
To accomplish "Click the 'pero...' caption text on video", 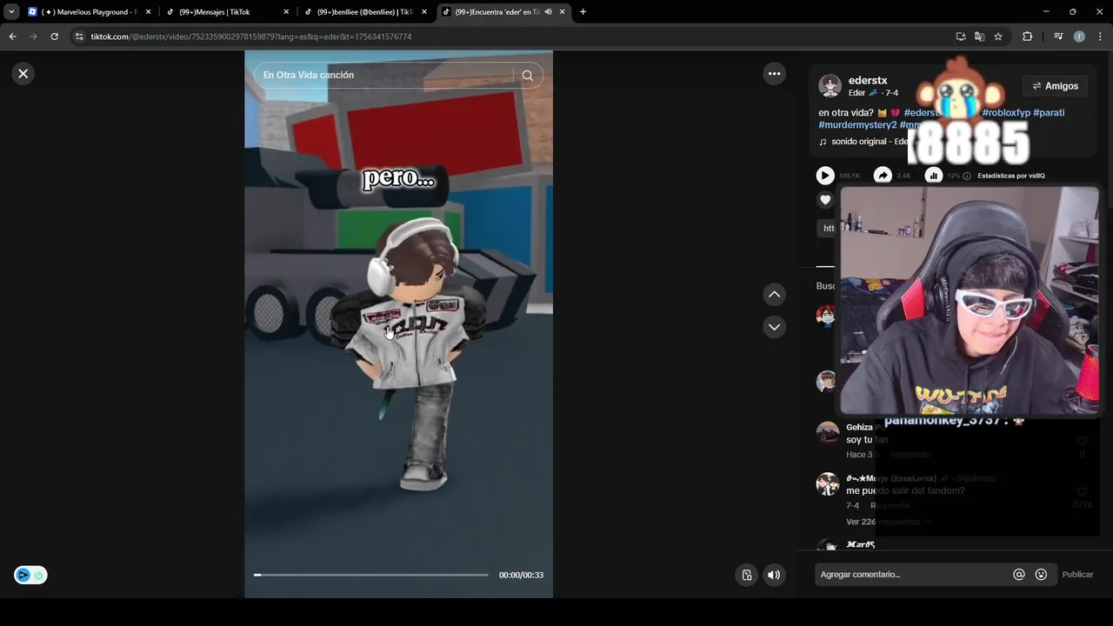I will tap(398, 178).
